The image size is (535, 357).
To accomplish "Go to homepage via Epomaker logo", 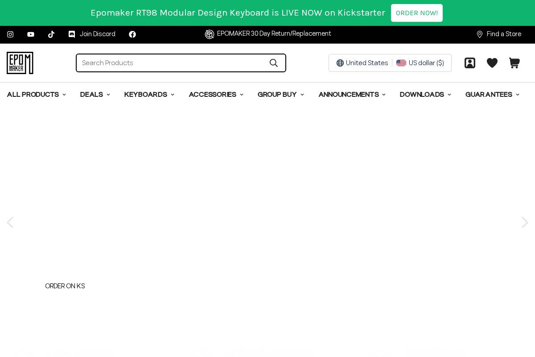I will click(20, 63).
